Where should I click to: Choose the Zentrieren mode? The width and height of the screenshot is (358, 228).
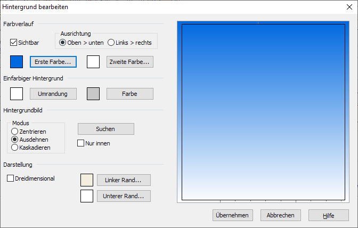[15, 131]
